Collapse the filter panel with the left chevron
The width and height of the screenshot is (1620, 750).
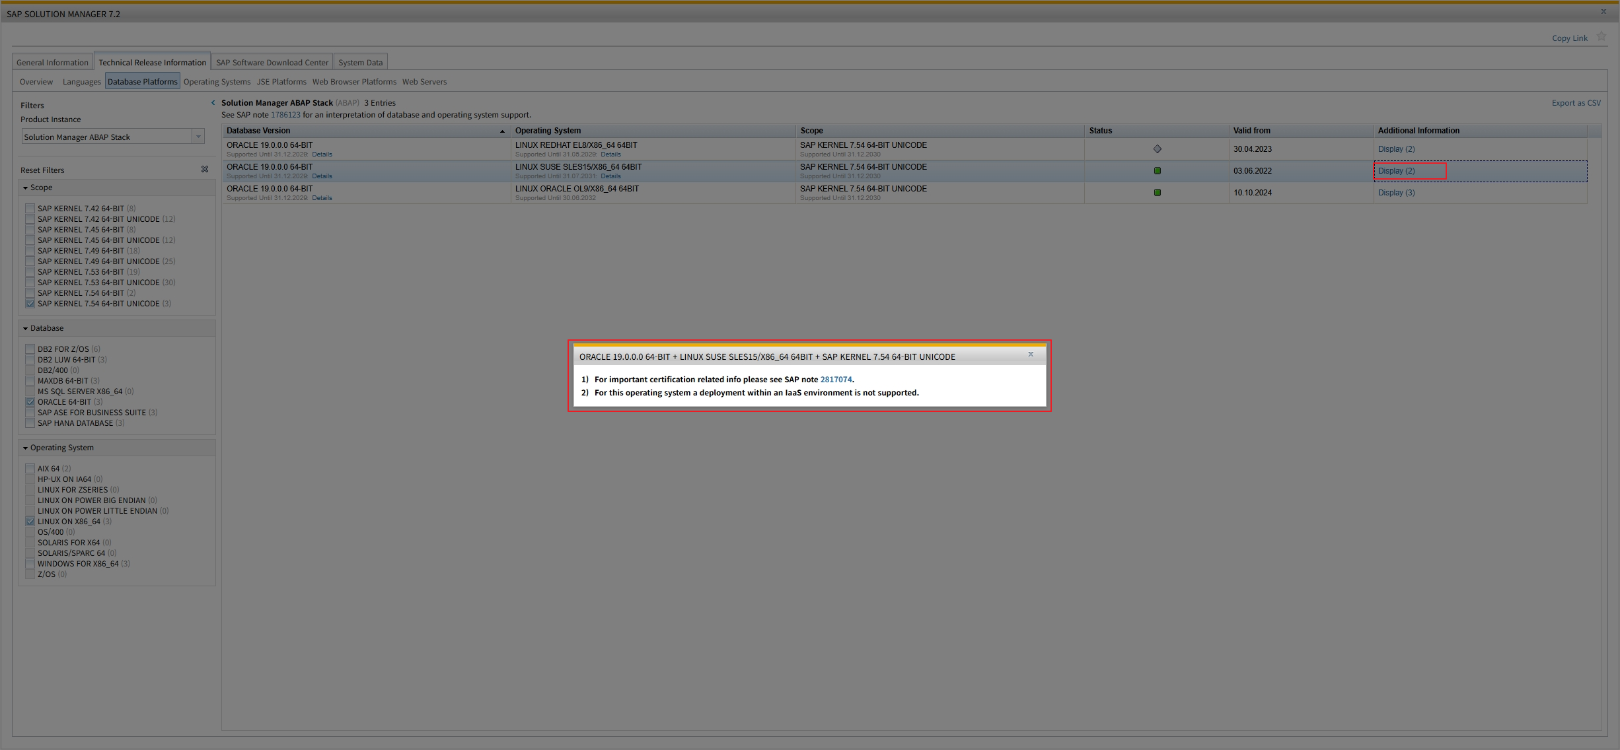click(213, 103)
